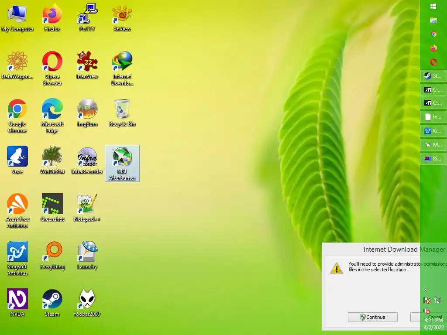Image resolution: width=447 pixels, height=335 pixels.
Task: Switch to the second 7-Zip taskbar window
Action: pyautogui.click(x=433, y=103)
